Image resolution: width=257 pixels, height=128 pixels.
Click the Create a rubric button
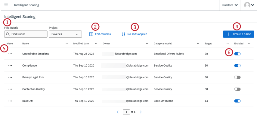(x=238, y=34)
